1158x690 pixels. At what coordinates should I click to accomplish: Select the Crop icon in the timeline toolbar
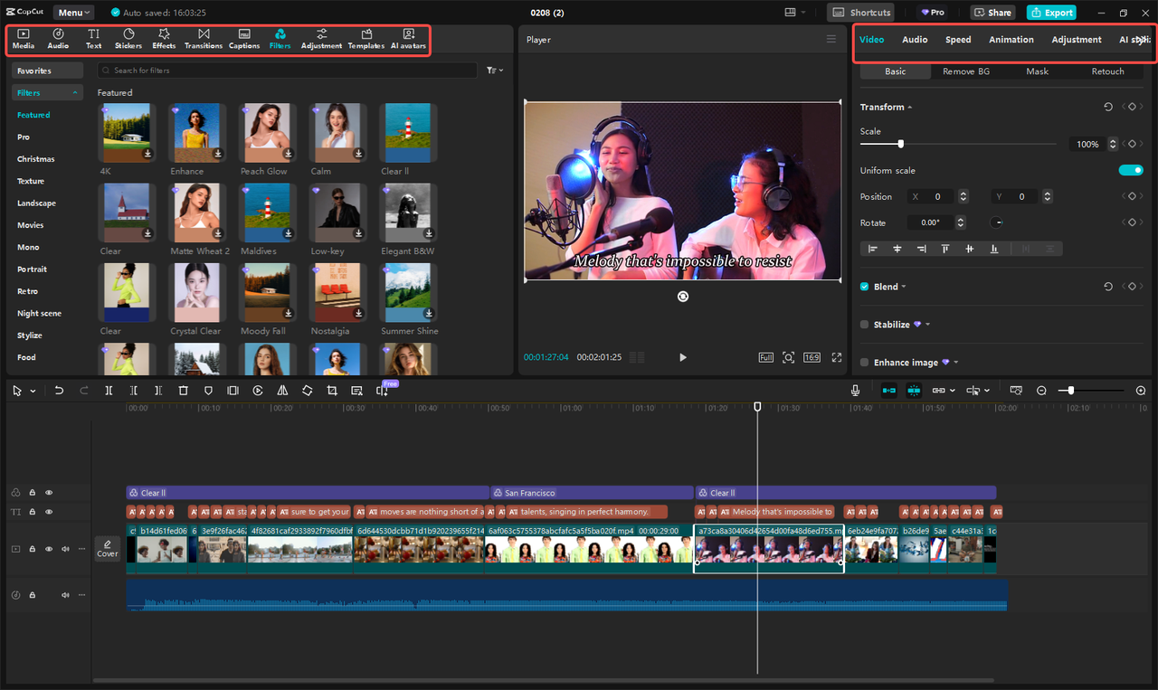coord(332,390)
